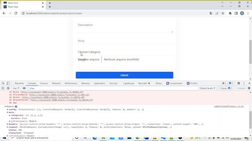
Task: Open the Security tab
Action: click(113, 83)
